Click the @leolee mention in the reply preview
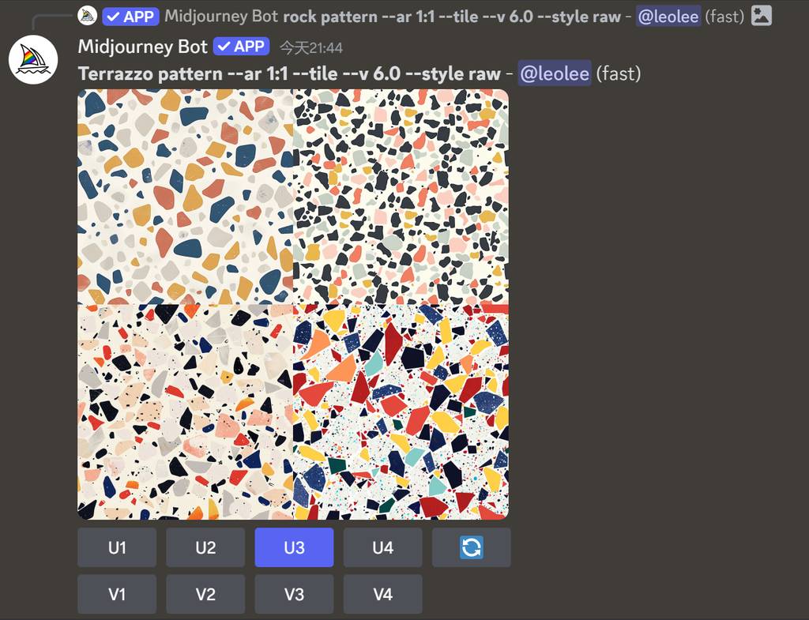809x620 pixels. coord(668,16)
